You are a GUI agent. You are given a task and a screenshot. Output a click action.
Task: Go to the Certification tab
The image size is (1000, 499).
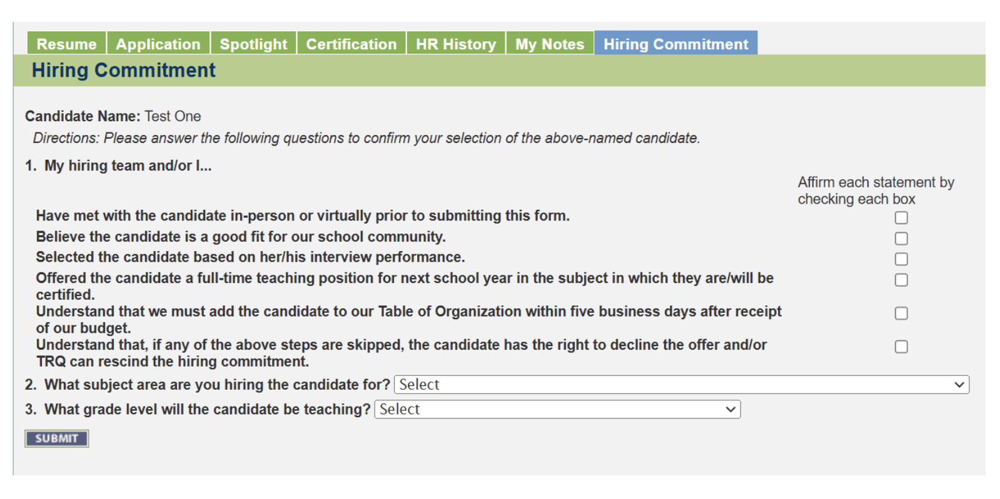[351, 44]
